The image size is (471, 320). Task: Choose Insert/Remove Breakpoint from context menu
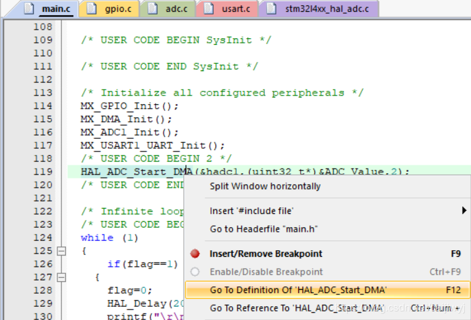266,253
